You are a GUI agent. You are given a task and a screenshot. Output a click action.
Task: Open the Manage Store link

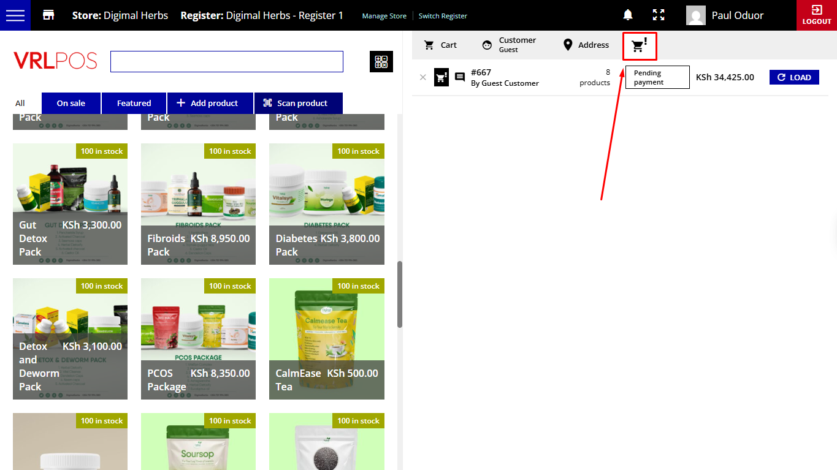[384, 16]
